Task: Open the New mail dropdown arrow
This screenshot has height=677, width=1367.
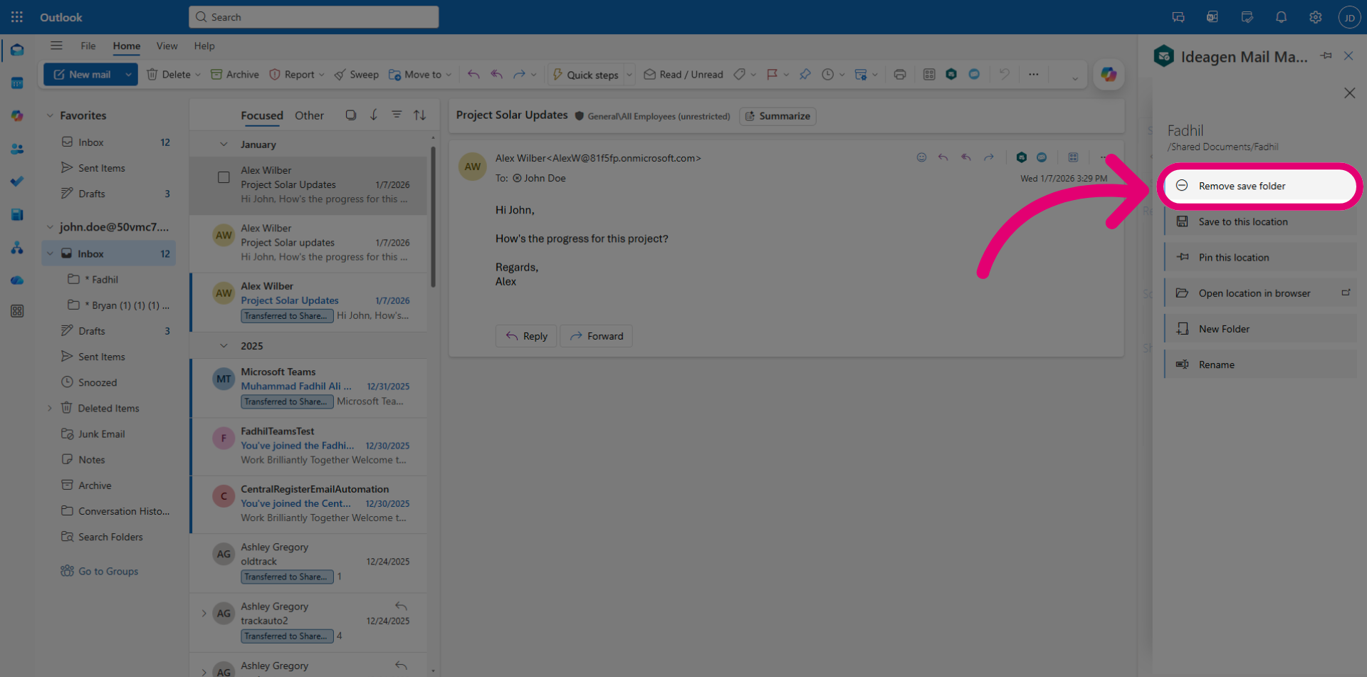Action: pos(128,74)
